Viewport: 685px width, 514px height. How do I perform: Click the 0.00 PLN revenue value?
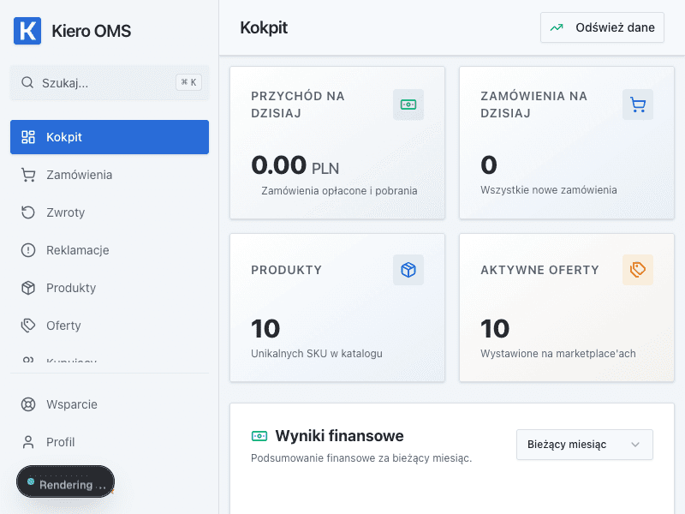click(295, 165)
